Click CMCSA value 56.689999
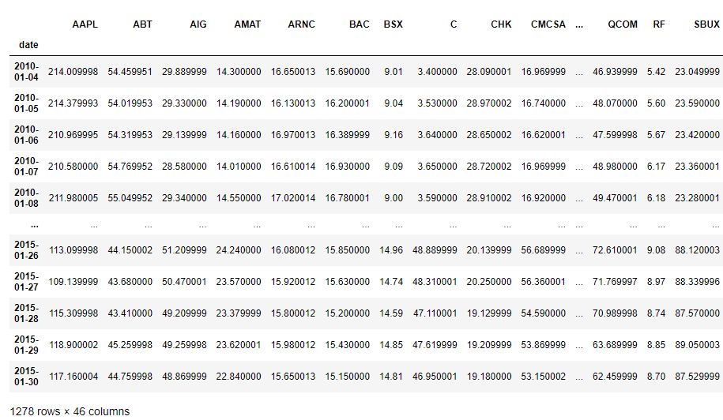This screenshot has width=723, height=420. pos(543,250)
